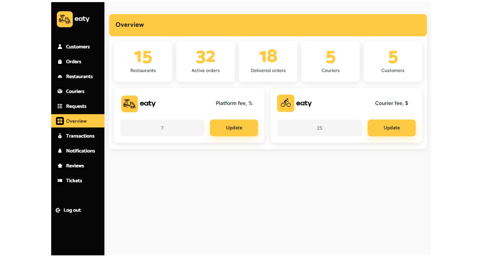Click the Overview page heading
The height and width of the screenshot is (258, 483).
(x=130, y=25)
